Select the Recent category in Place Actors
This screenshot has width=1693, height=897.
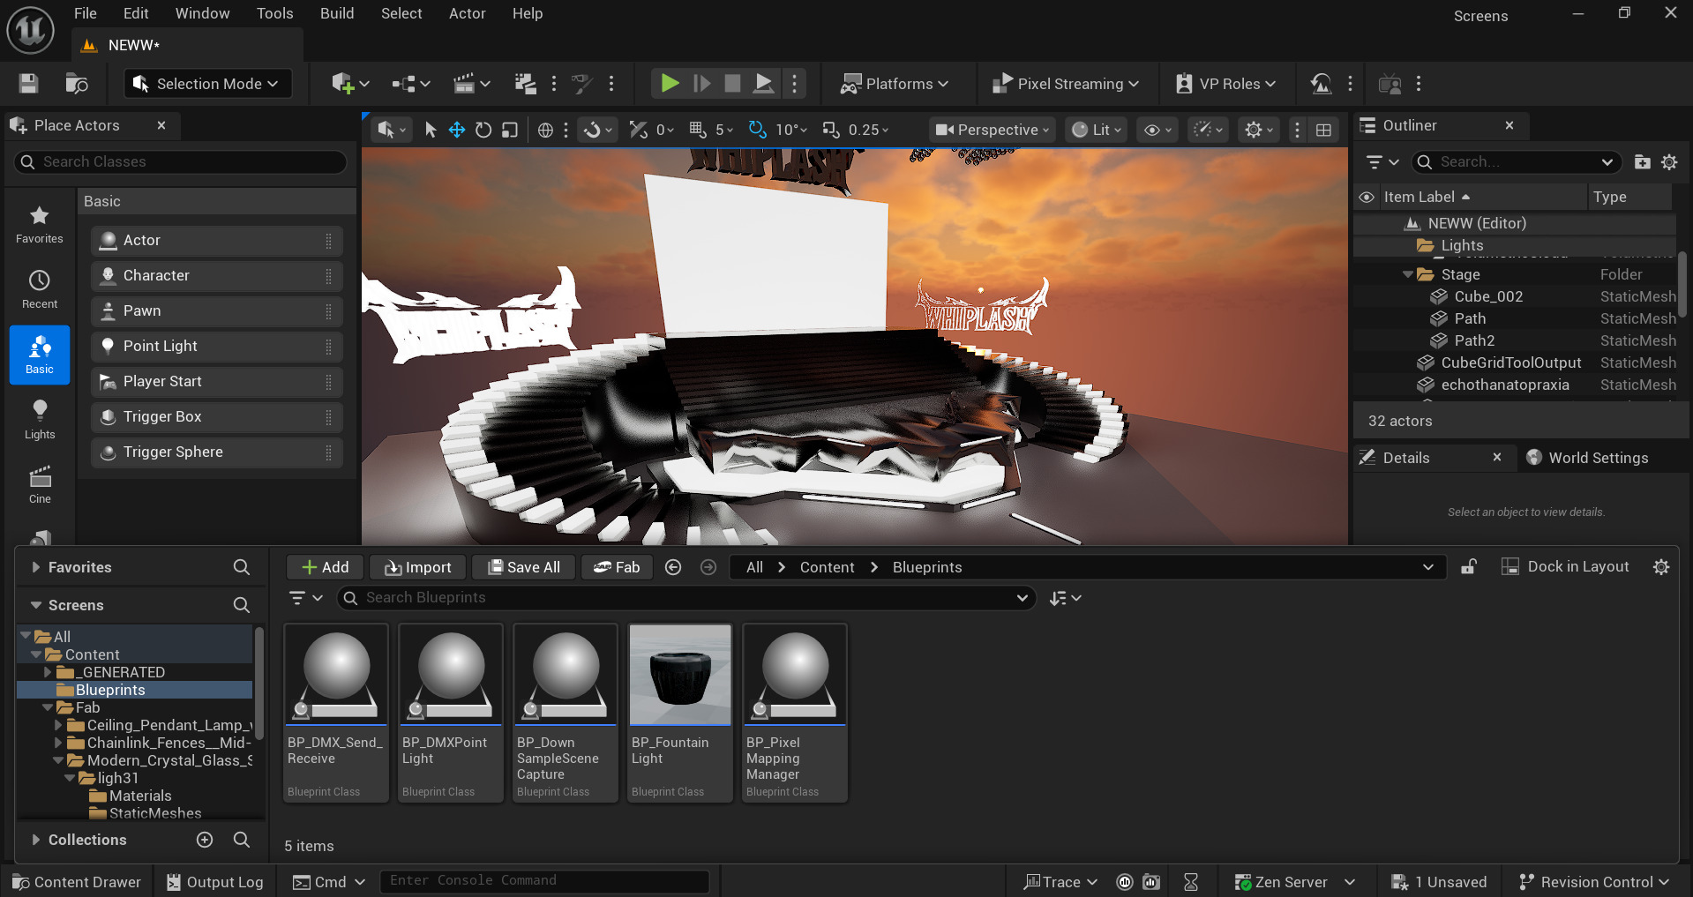40,289
